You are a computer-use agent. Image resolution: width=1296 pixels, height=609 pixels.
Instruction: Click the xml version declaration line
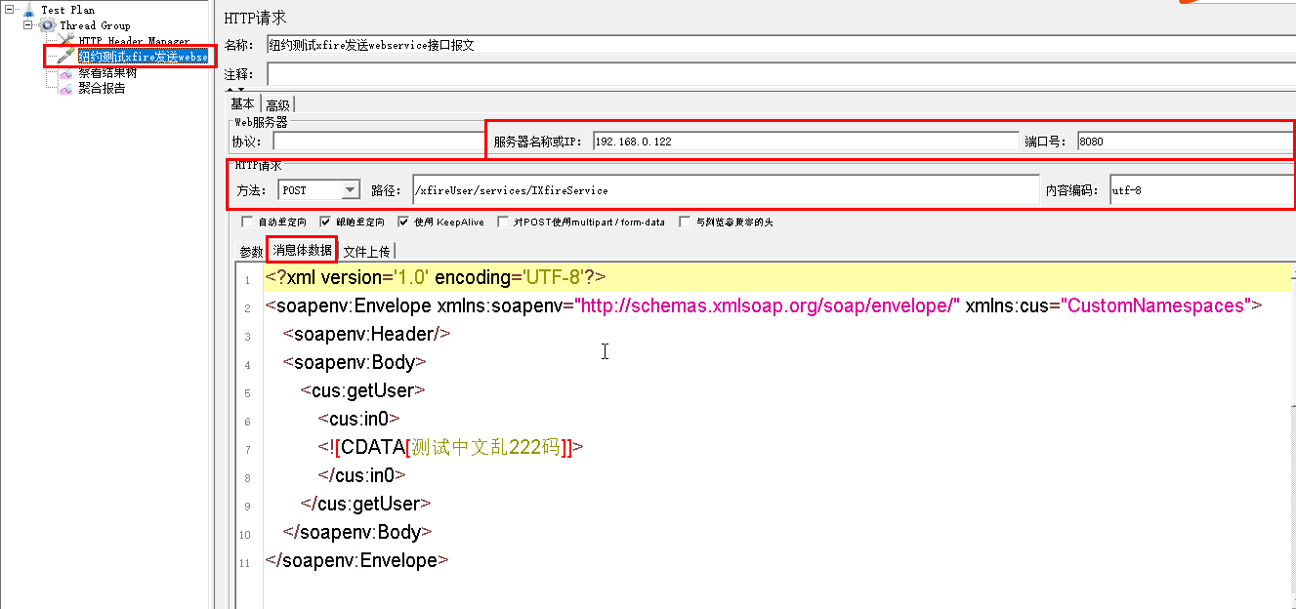tap(436, 277)
